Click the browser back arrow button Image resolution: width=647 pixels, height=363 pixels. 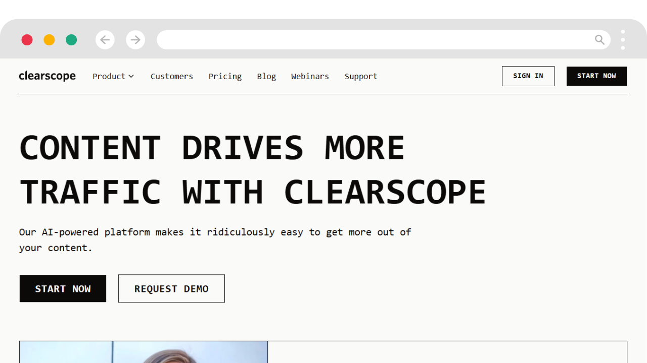pos(105,40)
